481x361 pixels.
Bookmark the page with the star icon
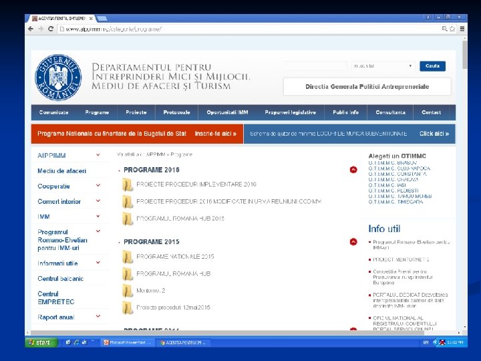click(x=452, y=29)
